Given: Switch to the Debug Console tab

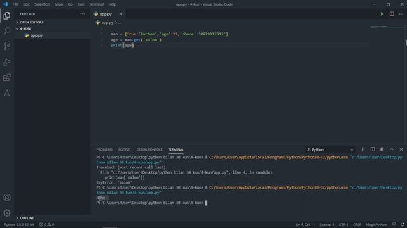Looking at the screenshot, I should pos(149,149).
